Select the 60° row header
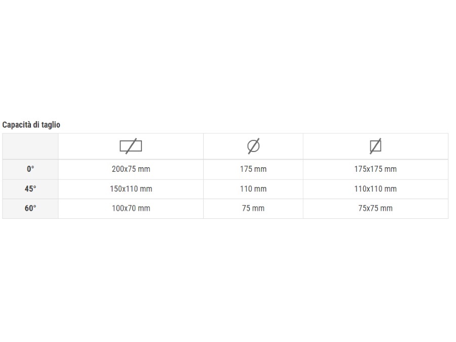456x342 pixels. (x=30, y=209)
